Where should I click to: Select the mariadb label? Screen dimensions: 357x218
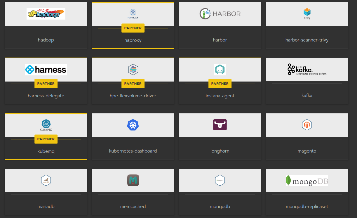(x=46, y=206)
